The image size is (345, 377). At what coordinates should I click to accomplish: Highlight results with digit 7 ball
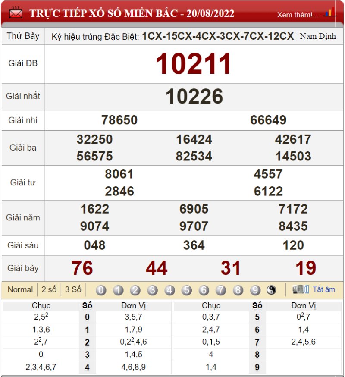click(221, 290)
